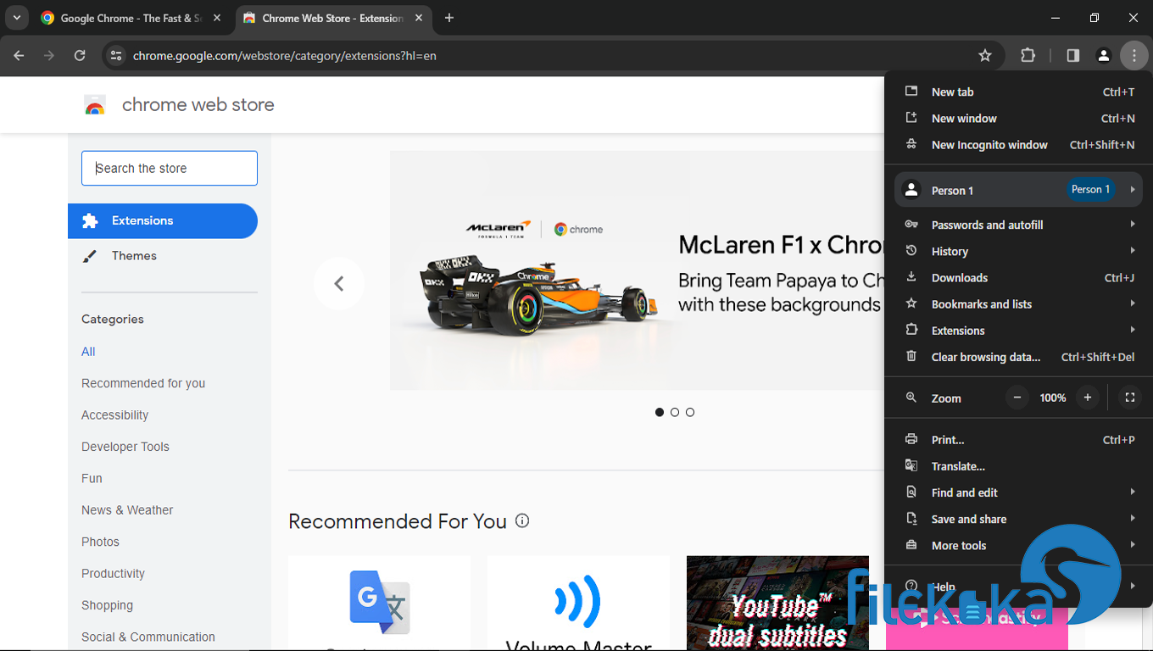Open the Chrome three-dot menu button

click(1134, 56)
